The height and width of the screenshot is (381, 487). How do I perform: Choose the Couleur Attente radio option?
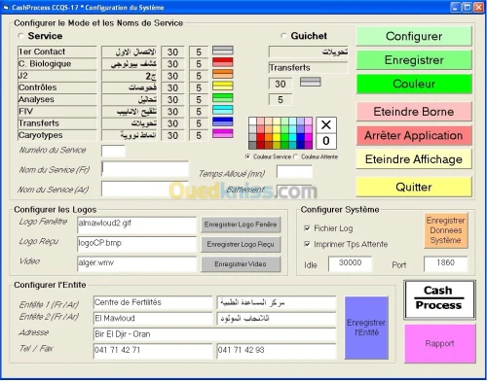[296, 156]
